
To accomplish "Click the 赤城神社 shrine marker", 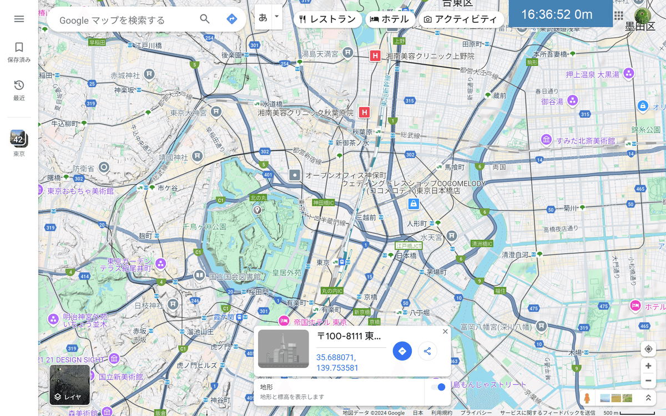I will (149, 74).
